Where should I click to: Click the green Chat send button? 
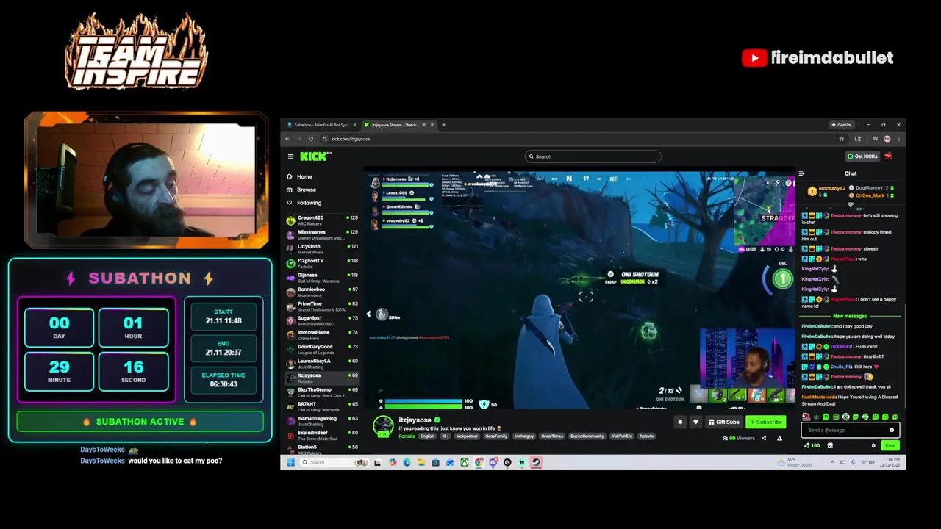pos(890,445)
